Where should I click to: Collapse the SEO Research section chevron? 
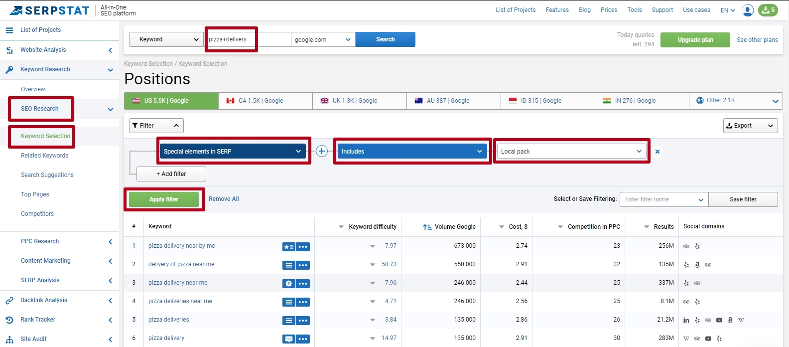(x=111, y=109)
